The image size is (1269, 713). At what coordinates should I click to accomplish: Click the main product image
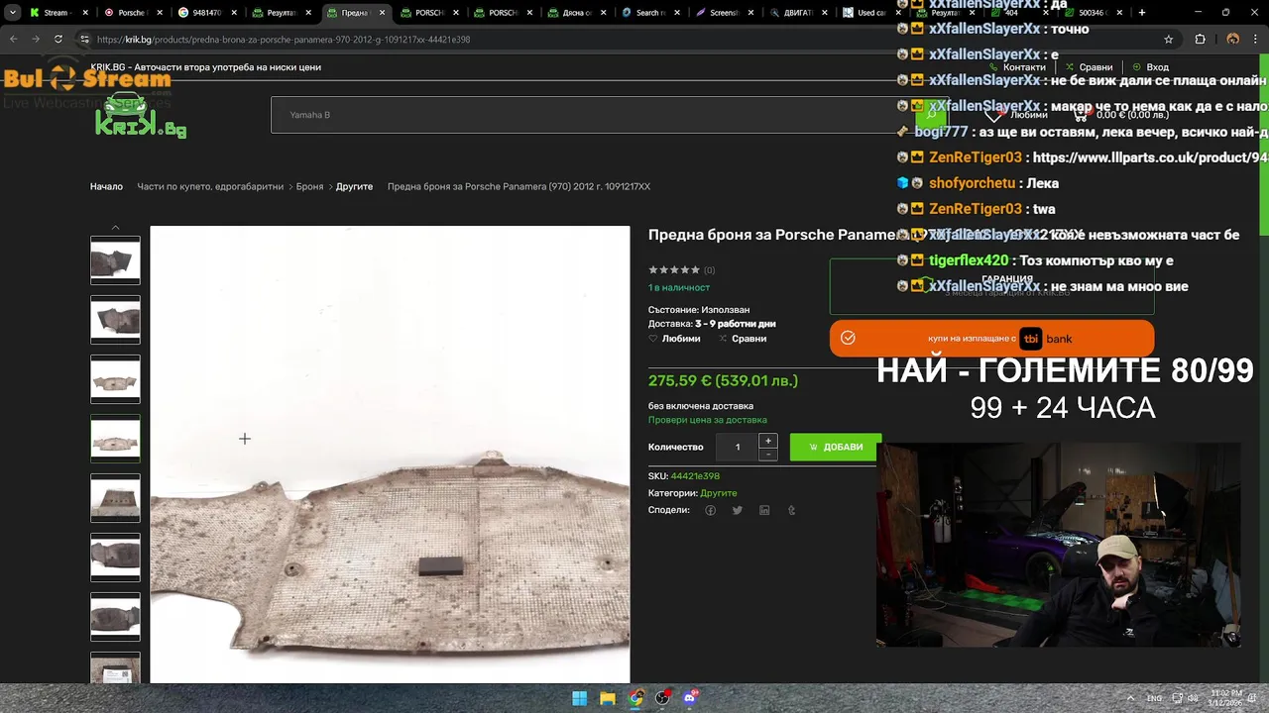coord(390,455)
